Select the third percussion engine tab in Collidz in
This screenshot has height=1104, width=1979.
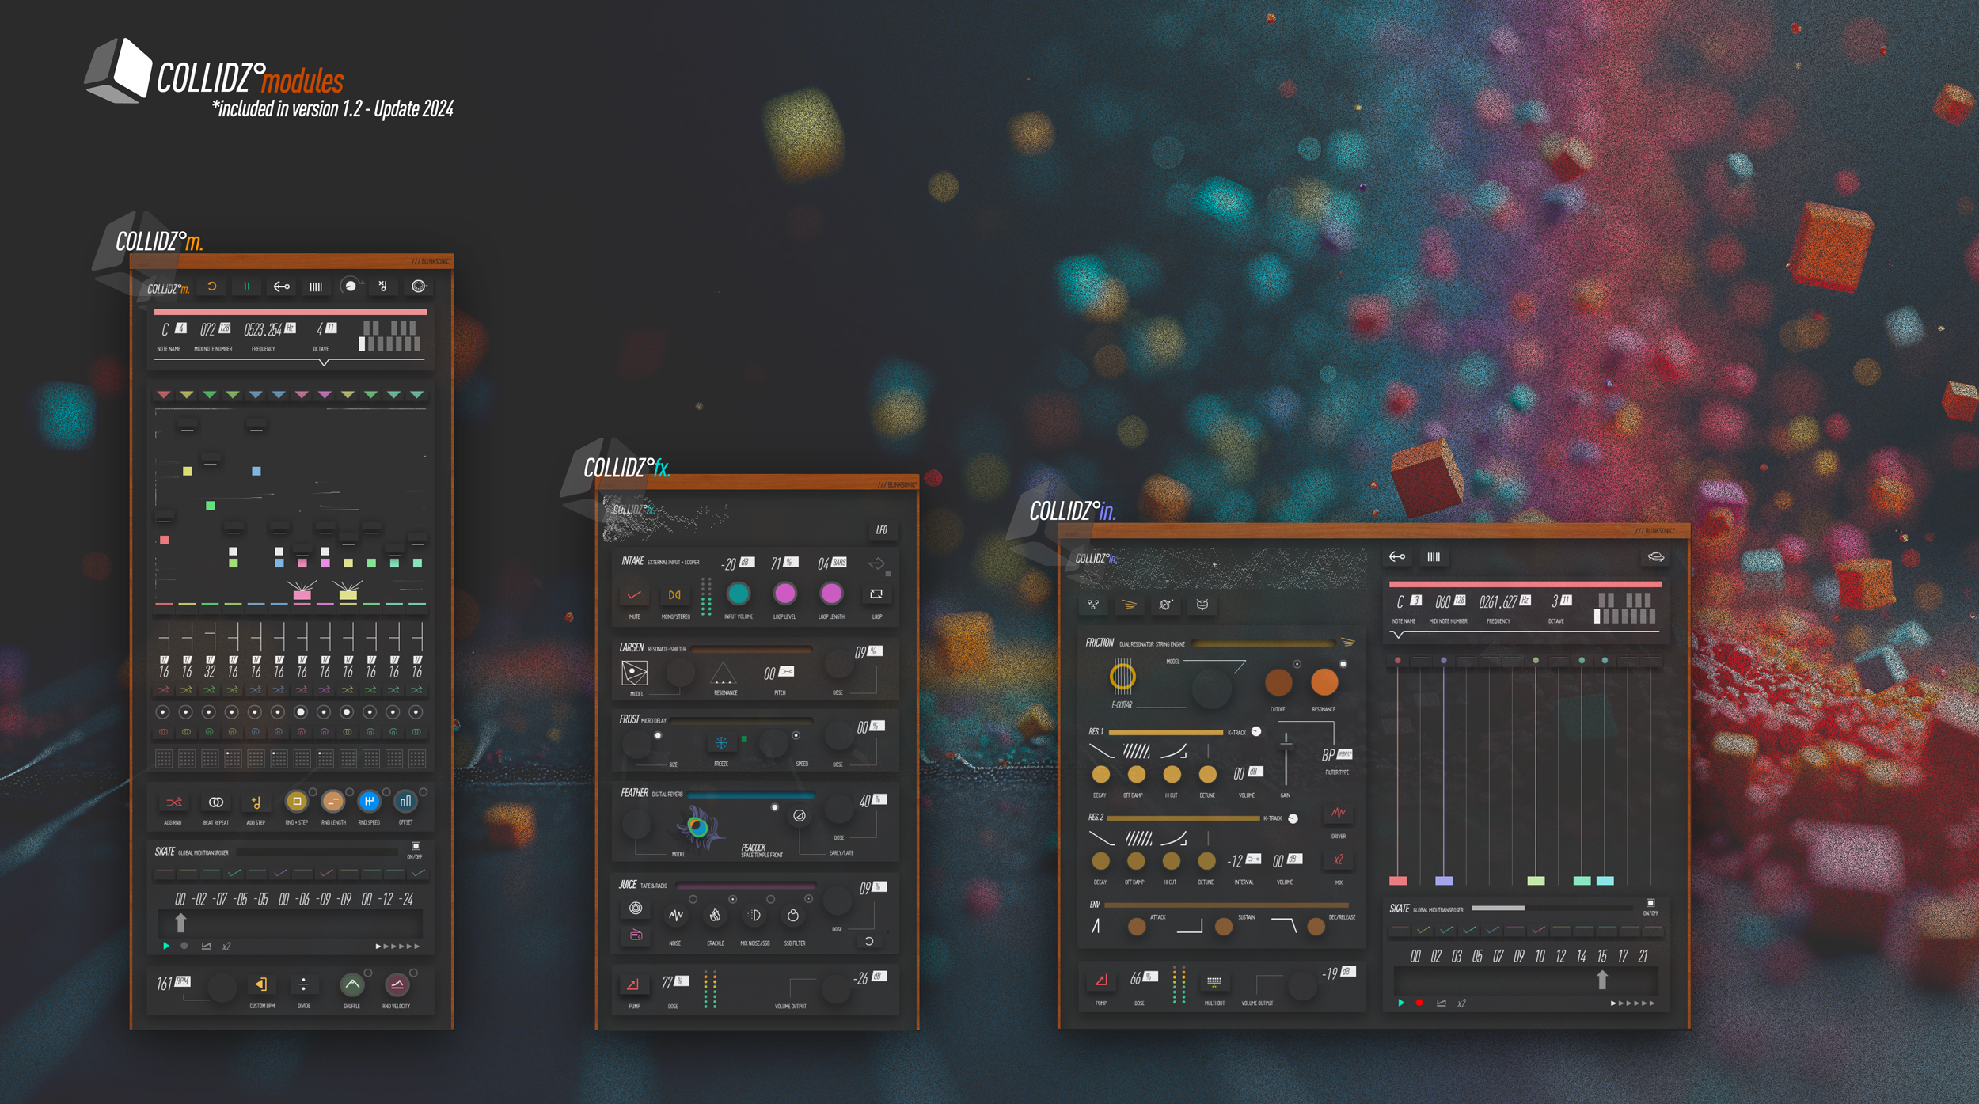point(1165,605)
